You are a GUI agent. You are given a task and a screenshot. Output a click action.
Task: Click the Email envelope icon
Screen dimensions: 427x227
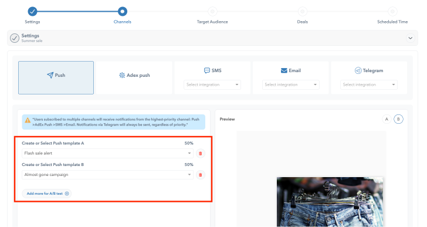click(284, 70)
